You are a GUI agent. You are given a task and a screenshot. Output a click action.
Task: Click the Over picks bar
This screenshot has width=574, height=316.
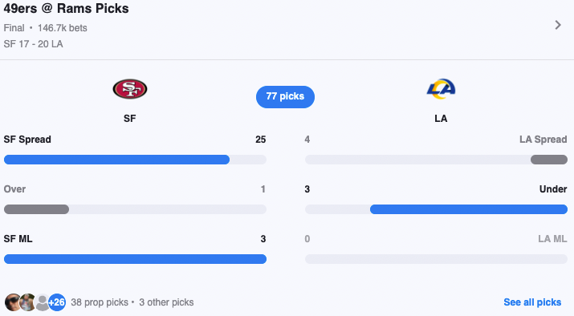tap(135, 209)
